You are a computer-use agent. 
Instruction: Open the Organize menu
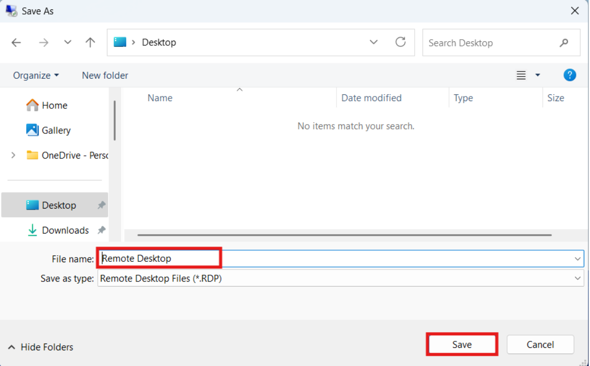(x=36, y=76)
